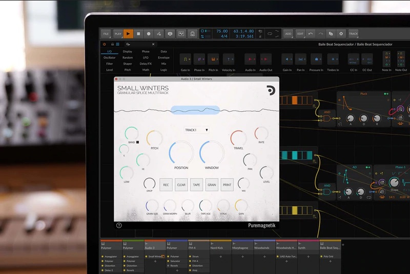Toggle the Delay-2 device enable dot
Viewport: 410px width, 274px height.
(x=102, y=270)
